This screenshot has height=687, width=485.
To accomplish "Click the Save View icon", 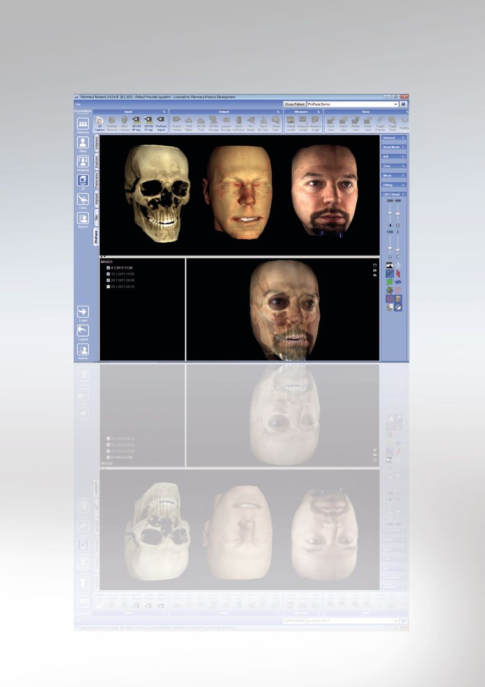I will pos(331,123).
